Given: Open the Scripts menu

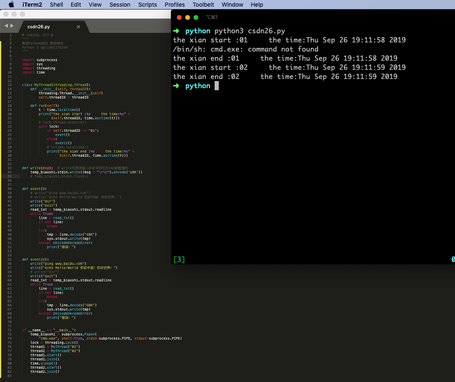Looking at the screenshot, I should click(147, 5).
